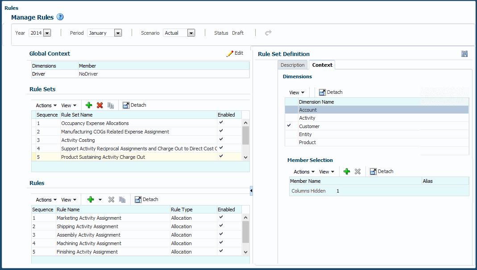Viewport: 477px width, 270px height.
Task: Click the grey delete X in Rules toolbar
Action: [x=112, y=199]
